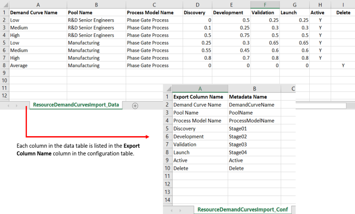Select column H header in data sheet
The image size is (355, 214).
[x=320, y=5]
